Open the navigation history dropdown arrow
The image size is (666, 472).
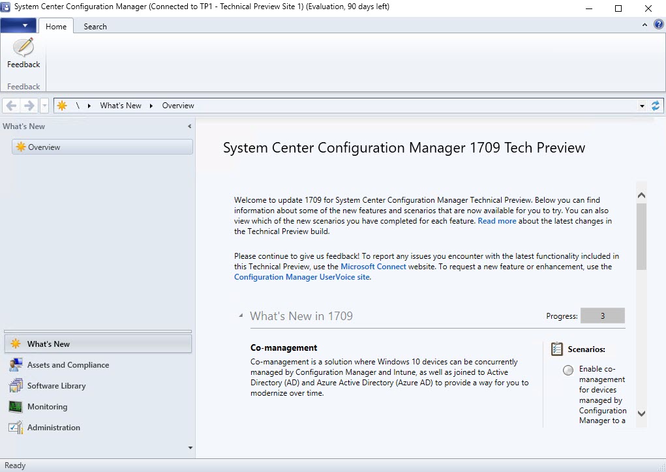point(44,106)
